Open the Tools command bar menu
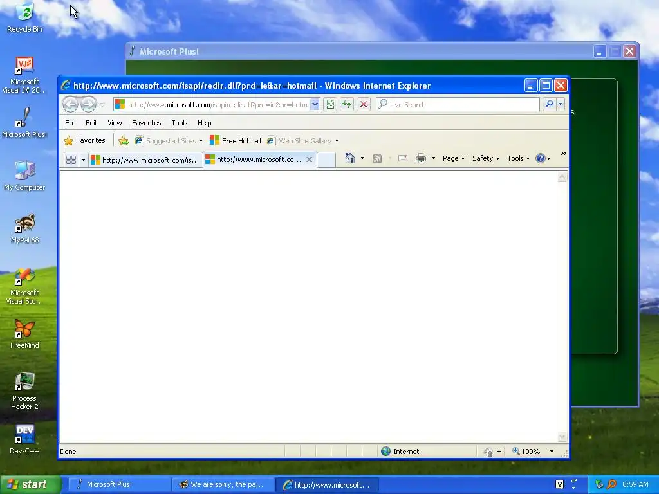This screenshot has height=494, width=659. tap(518, 158)
